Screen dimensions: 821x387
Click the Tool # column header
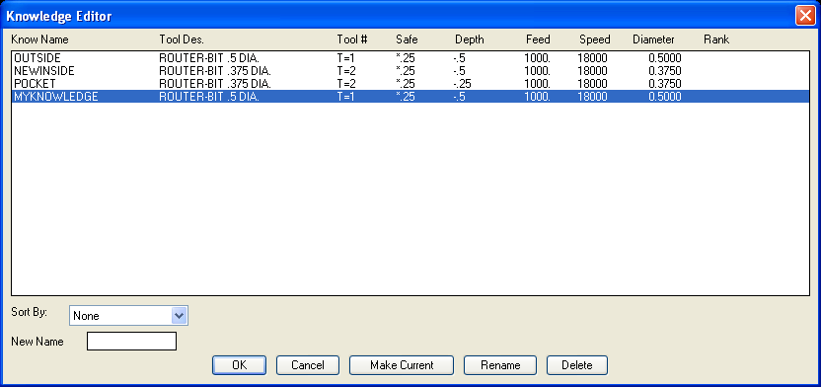click(x=352, y=39)
